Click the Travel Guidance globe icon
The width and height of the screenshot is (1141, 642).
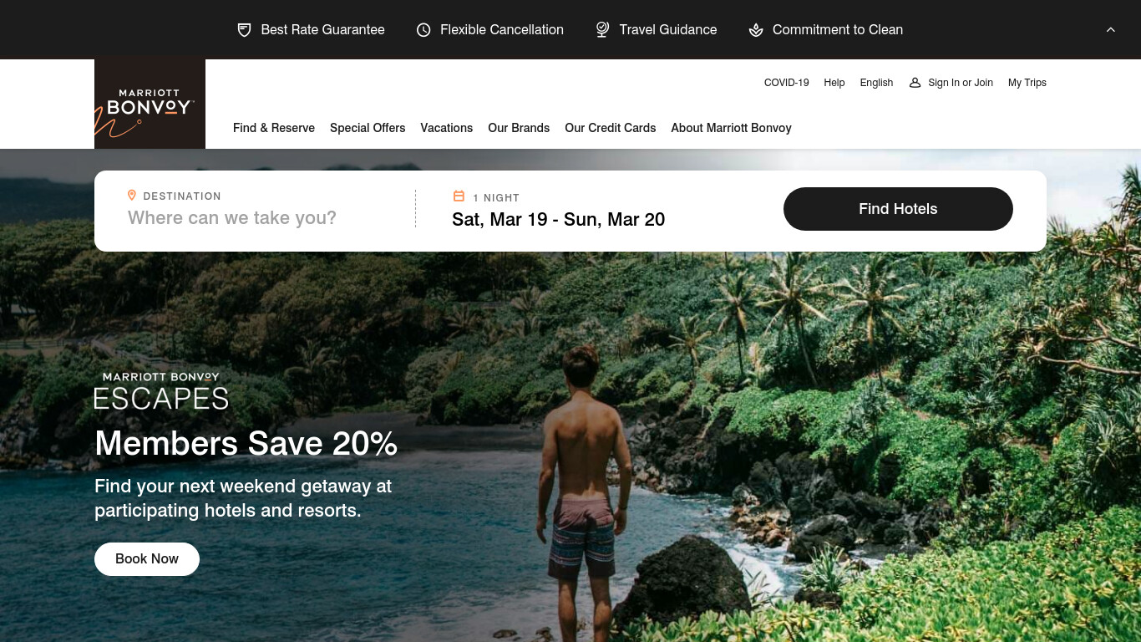(x=602, y=30)
